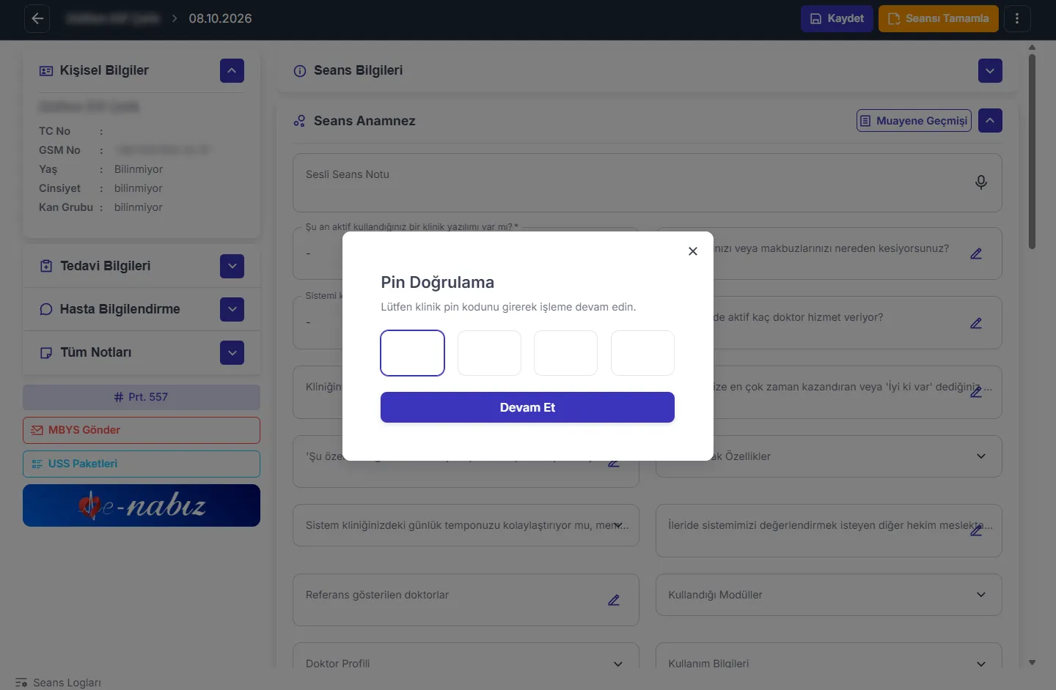Click the Hasta Bilgilendirme chat icon
This screenshot has width=1056, height=690.
click(46, 309)
